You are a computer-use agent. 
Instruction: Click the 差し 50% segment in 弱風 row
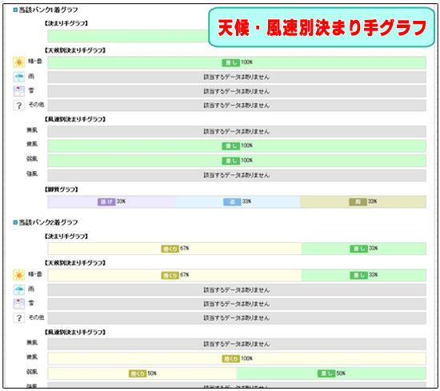(x=331, y=373)
